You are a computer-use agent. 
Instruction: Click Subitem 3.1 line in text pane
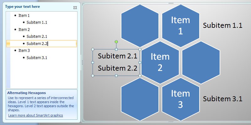pos(41,57)
